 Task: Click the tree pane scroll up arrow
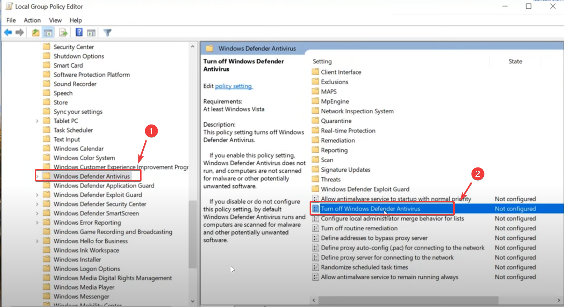192,47
